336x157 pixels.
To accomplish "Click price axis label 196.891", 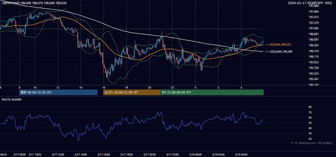I will pos(314,34).
